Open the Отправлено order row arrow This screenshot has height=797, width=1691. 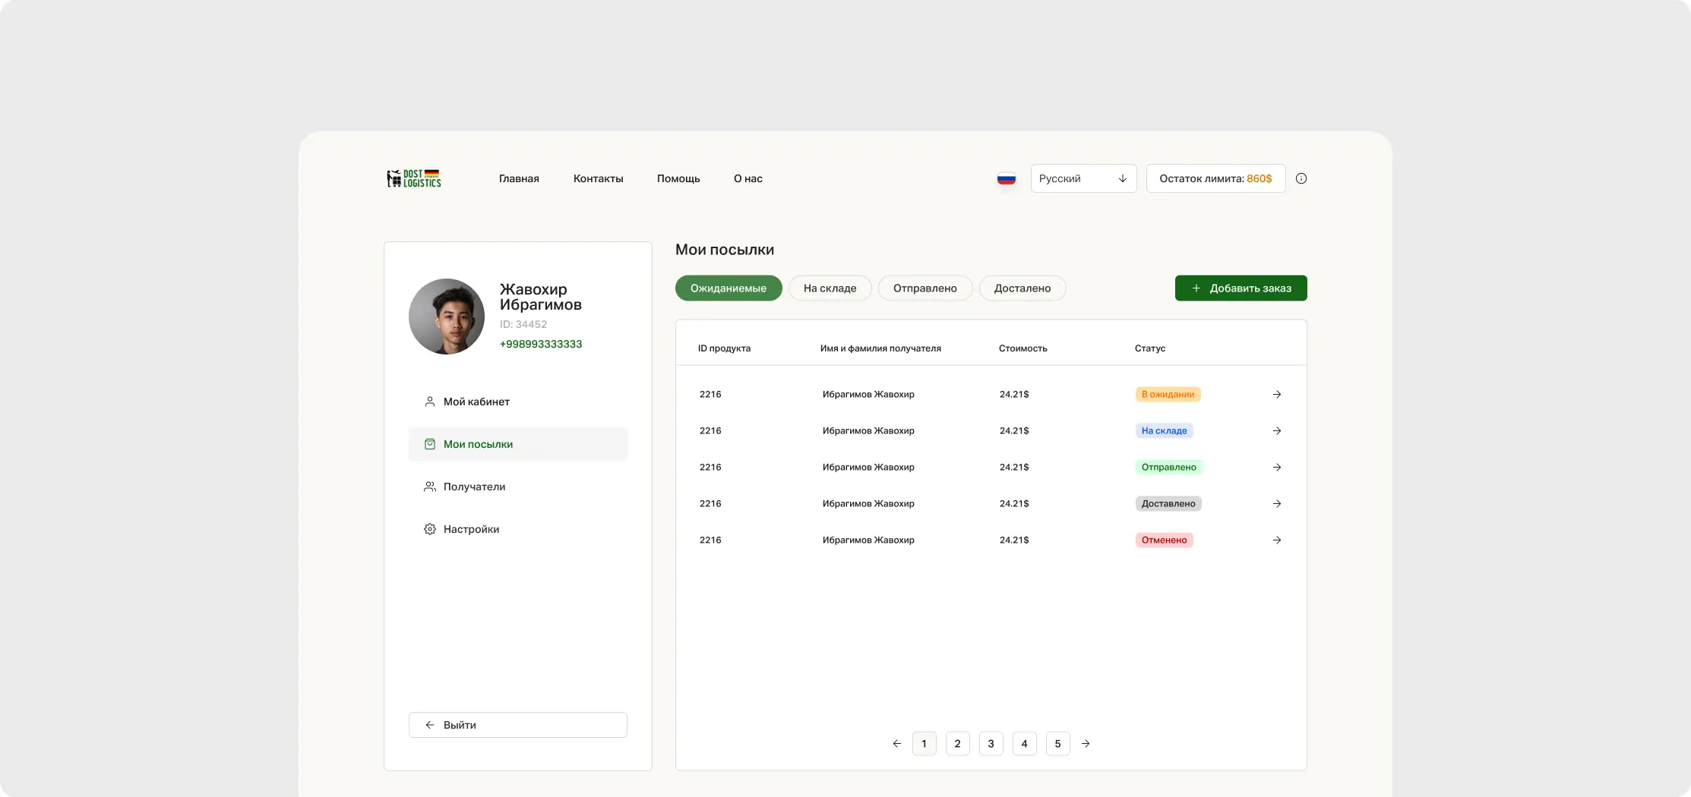pos(1277,468)
